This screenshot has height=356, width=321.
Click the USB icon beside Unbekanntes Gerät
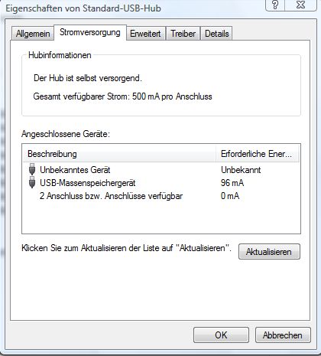pos(32,169)
